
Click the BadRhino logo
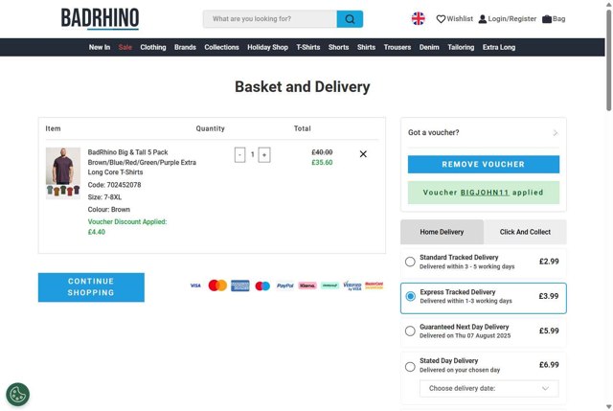coord(100,19)
